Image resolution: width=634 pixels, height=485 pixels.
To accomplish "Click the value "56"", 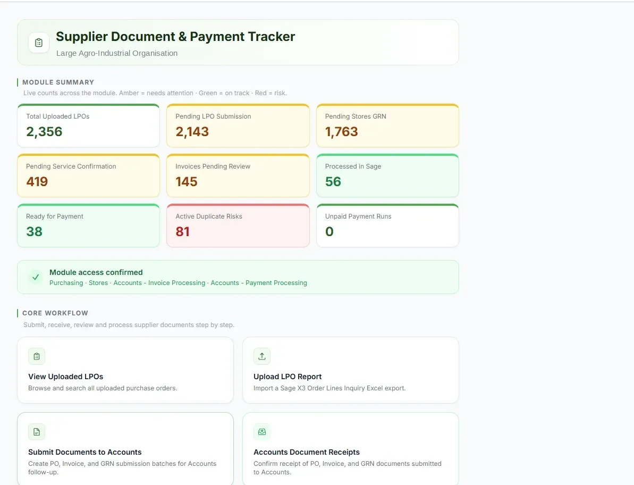I will coord(333,182).
